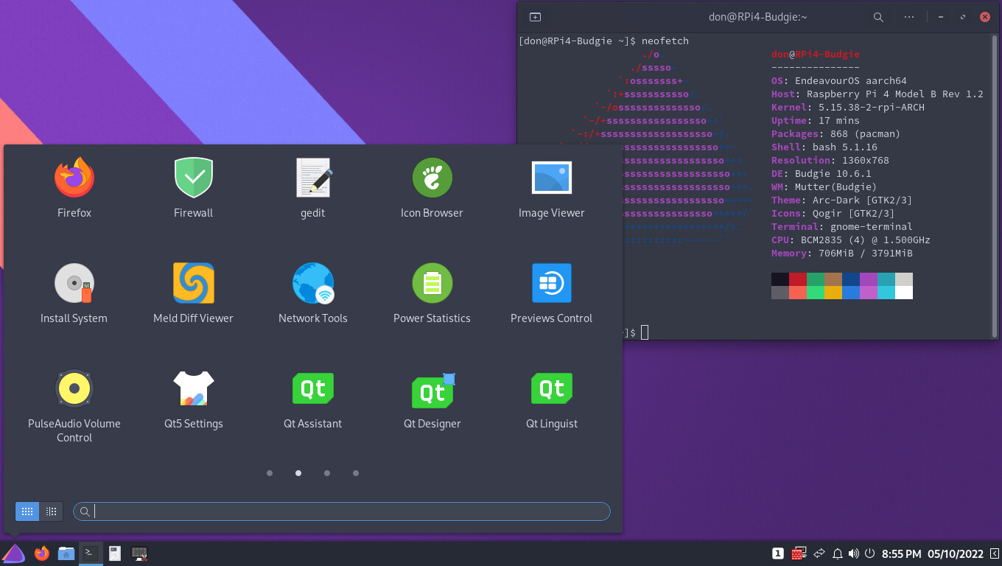Open a new terminal tab
The height and width of the screenshot is (566, 1002).
click(x=536, y=17)
